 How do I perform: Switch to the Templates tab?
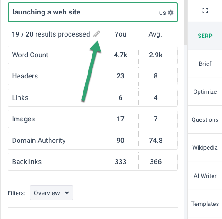(x=205, y=204)
